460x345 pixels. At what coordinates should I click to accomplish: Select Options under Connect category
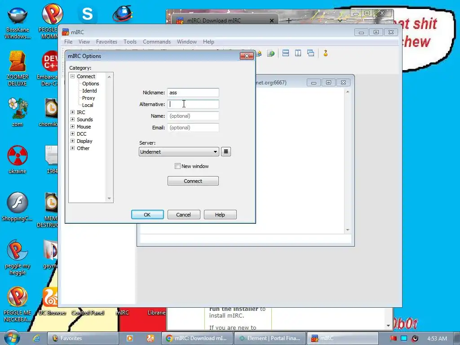91,83
